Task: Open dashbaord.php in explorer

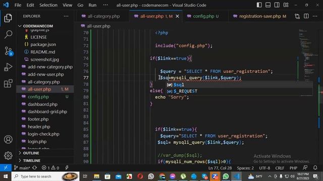Action: click(x=45, y=104)
